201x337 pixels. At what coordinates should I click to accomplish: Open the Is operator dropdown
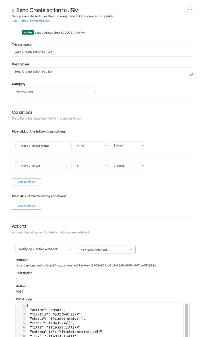tap(91, 166)
